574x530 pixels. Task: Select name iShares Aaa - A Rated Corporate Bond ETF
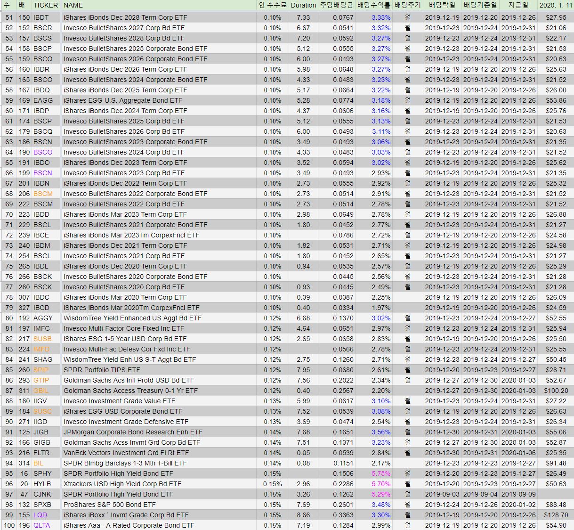[129, 525]
